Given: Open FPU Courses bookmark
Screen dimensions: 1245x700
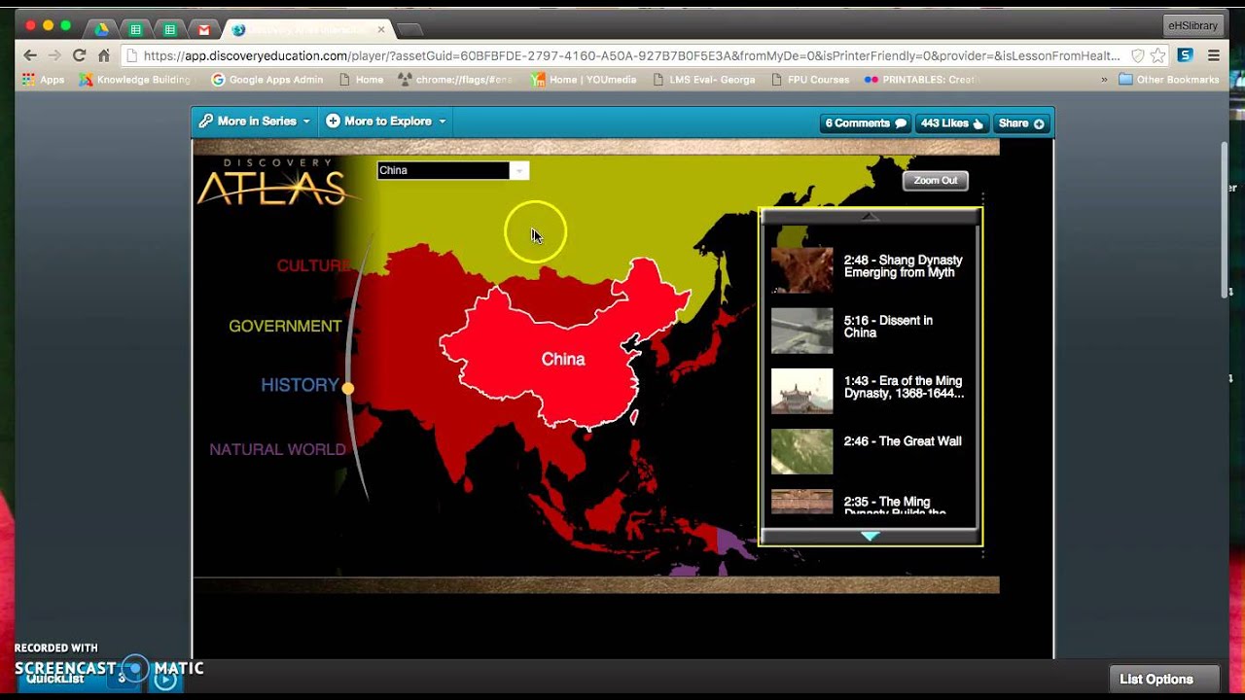Looking at the screenshot, I should click(x=809, y=80).
